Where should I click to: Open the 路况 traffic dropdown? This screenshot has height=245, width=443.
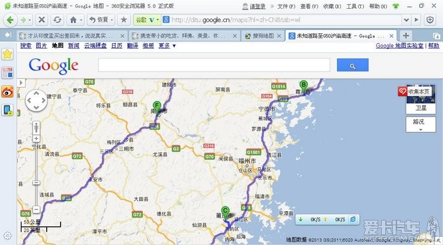[x=421, y=124]
